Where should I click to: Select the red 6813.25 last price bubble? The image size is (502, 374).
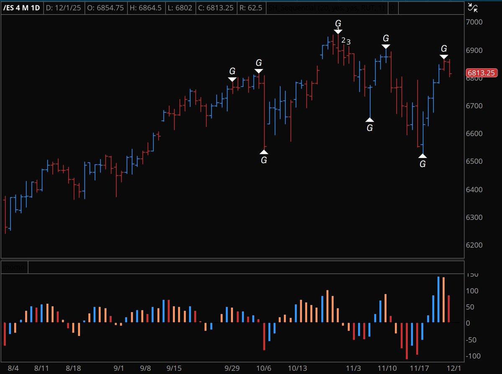pyautogui.click(x=482, y=73)
